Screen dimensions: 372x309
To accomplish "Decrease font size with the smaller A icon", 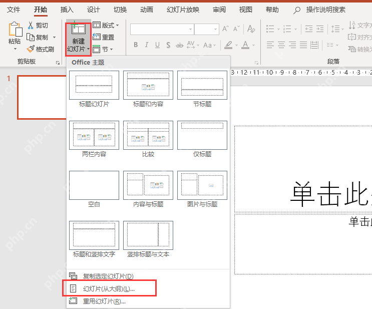I will pos(236,29).
